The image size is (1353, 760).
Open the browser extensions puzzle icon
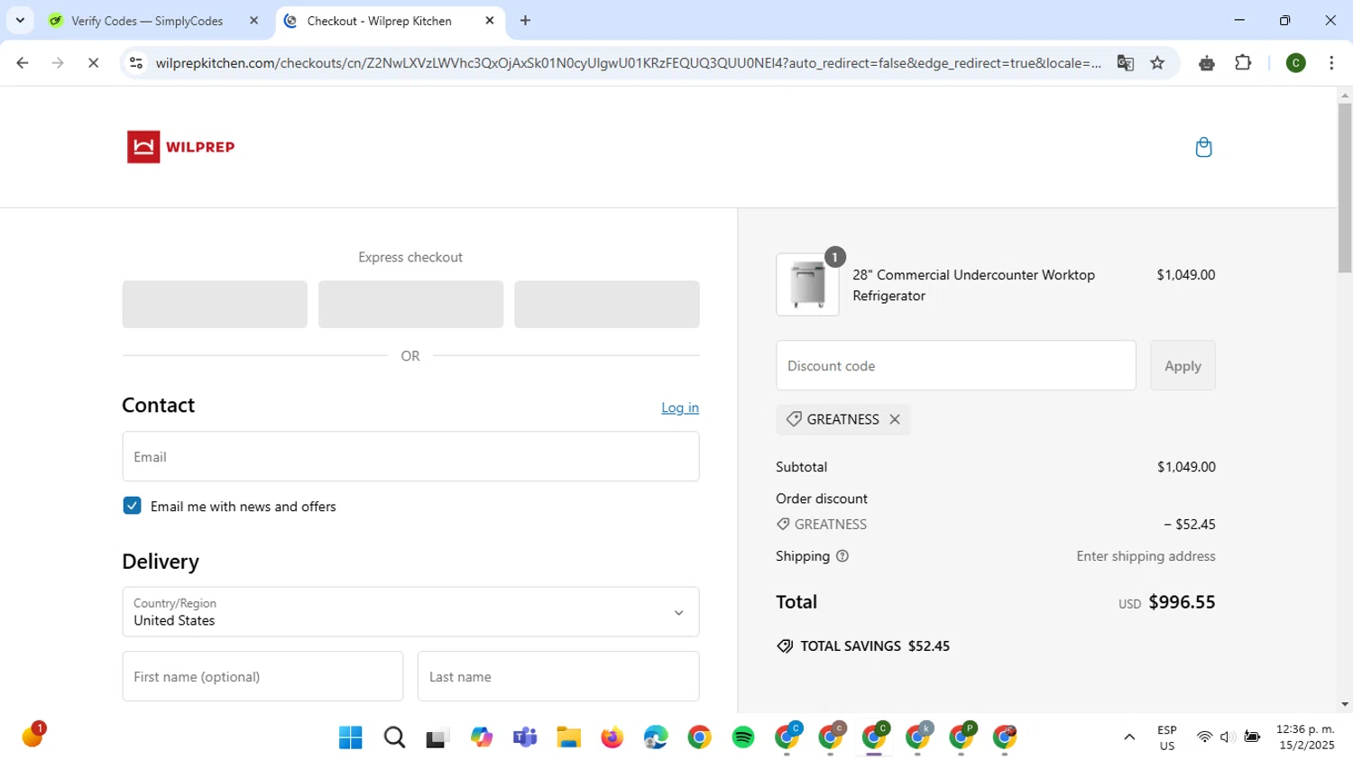click(1243, 63)
